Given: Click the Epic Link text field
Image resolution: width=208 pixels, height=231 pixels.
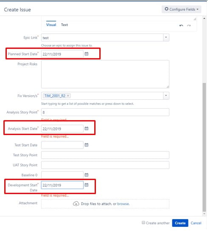Looking at the screenshot, I should pos(102,37).
